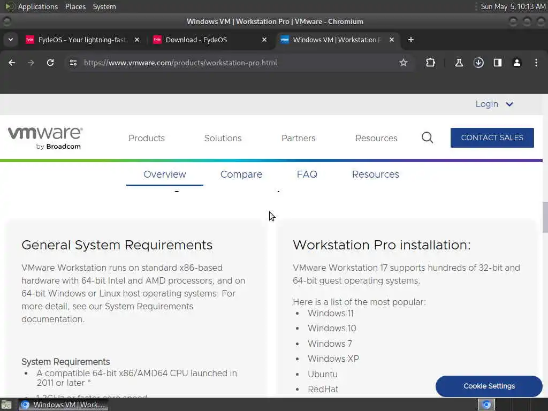Click the 'Windows 11' list item
The width and height of the screenshot is (548, 411).
[x=330, y=313]
